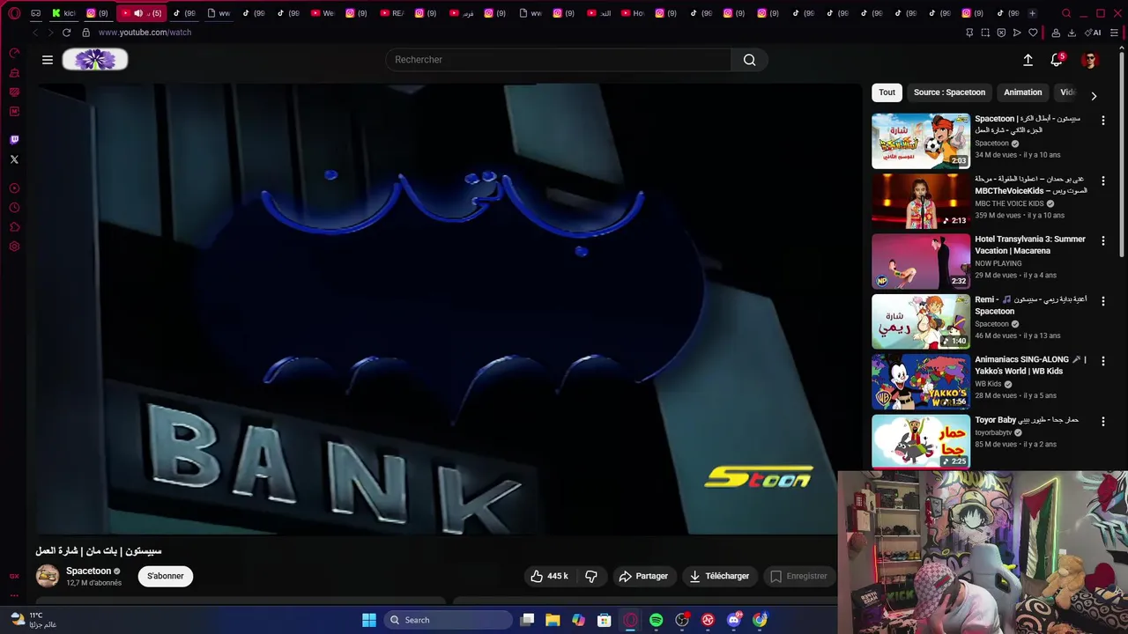Expand the Opera sidebar three dots menu
The width and height of the screenshot is (1128, 634).
14,596
